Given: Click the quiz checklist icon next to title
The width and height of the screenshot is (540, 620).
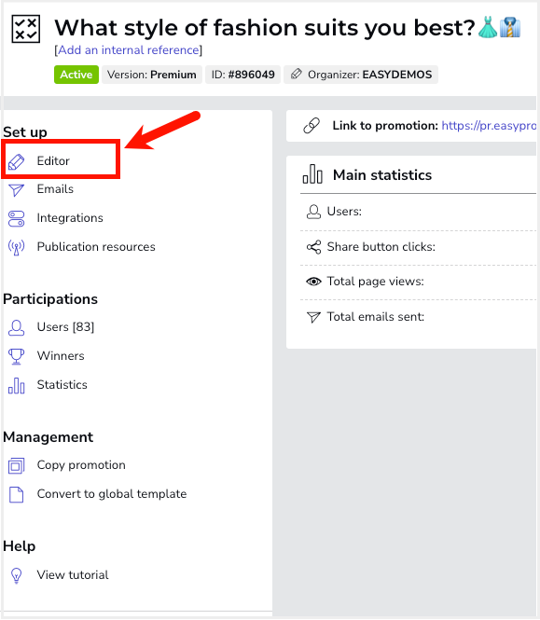Looking at the screenshot, I should [26, 29].
